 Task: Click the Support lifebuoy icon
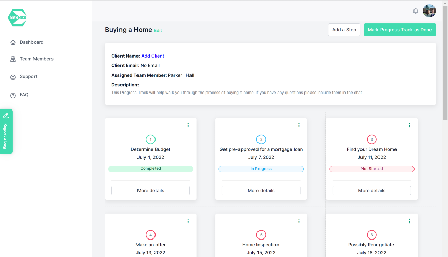13,77
